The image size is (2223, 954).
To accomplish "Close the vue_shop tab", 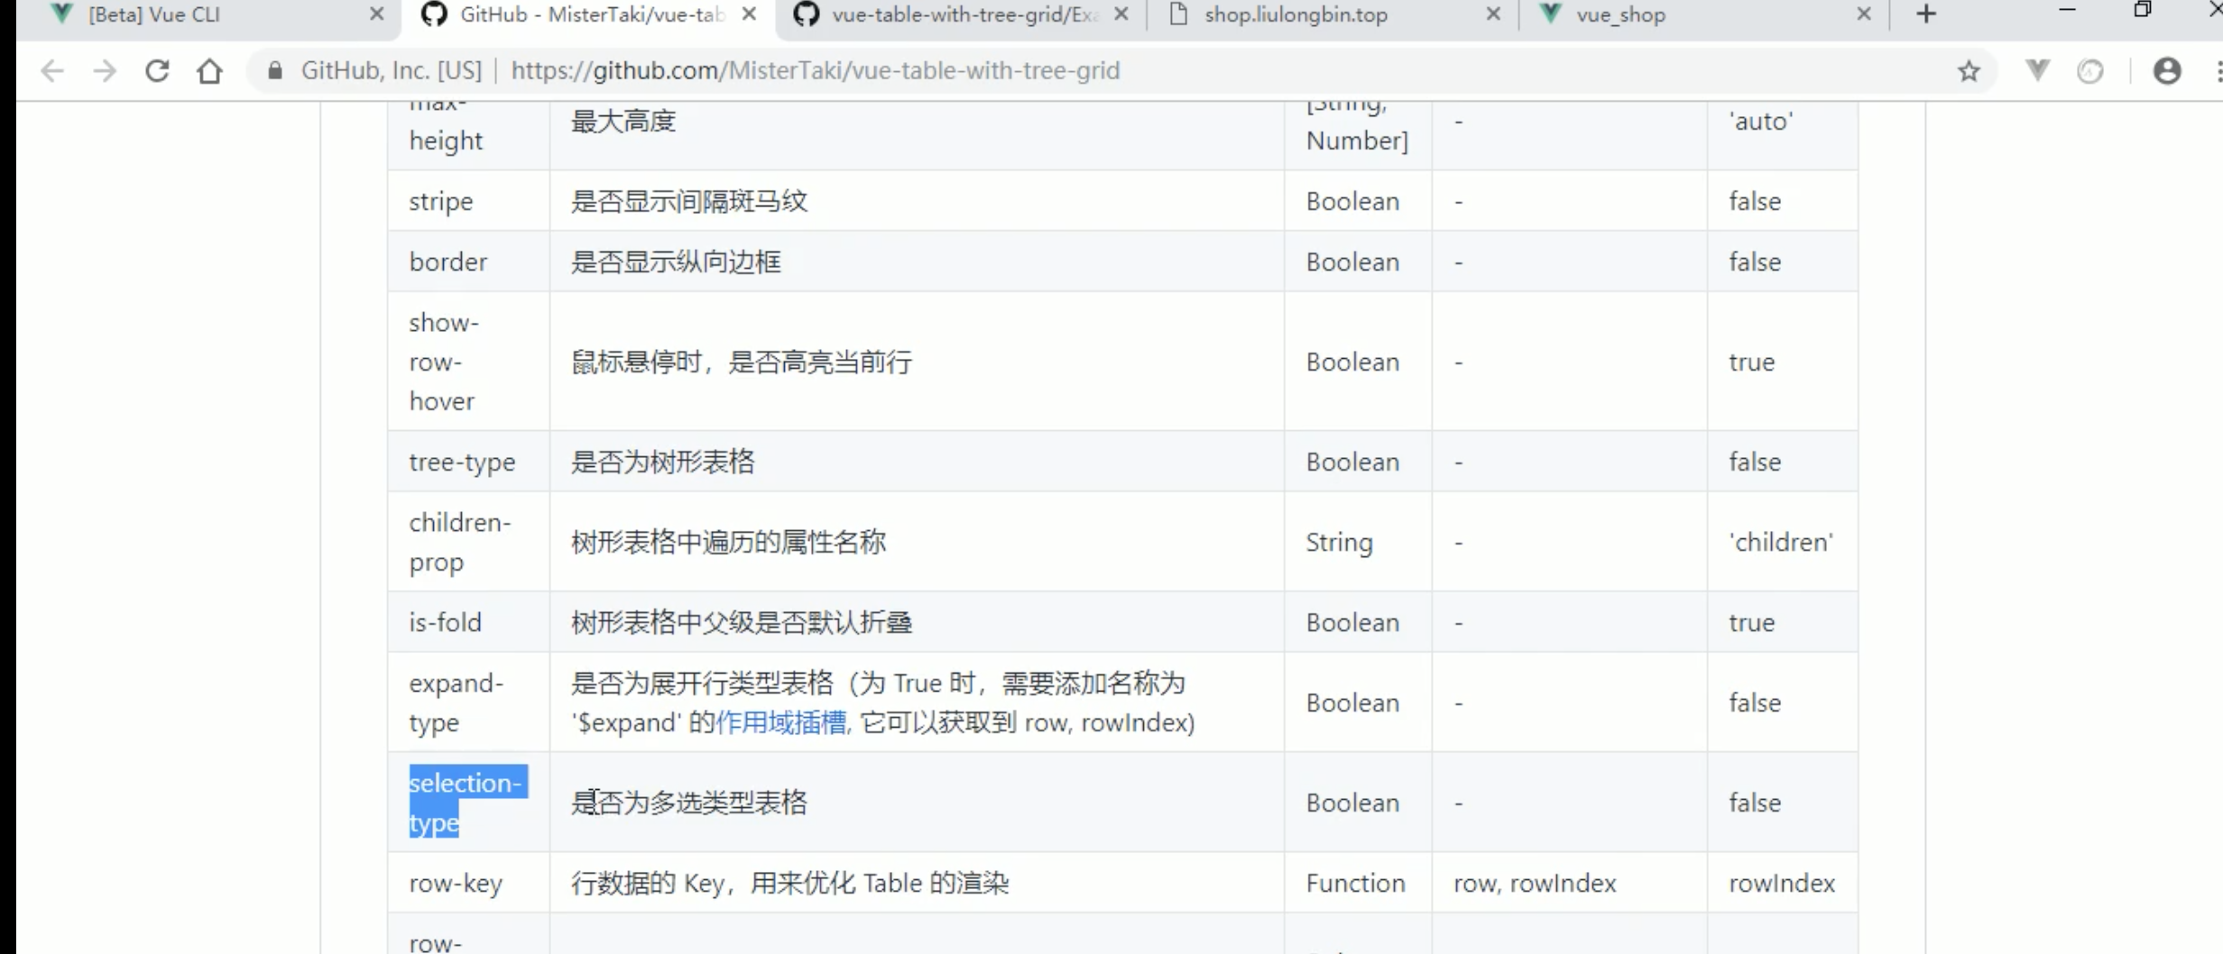I will [x=1865, y=14].
